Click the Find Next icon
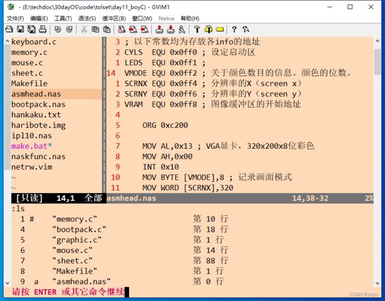This screenshot has height=301, width=385. click(133, 29)
